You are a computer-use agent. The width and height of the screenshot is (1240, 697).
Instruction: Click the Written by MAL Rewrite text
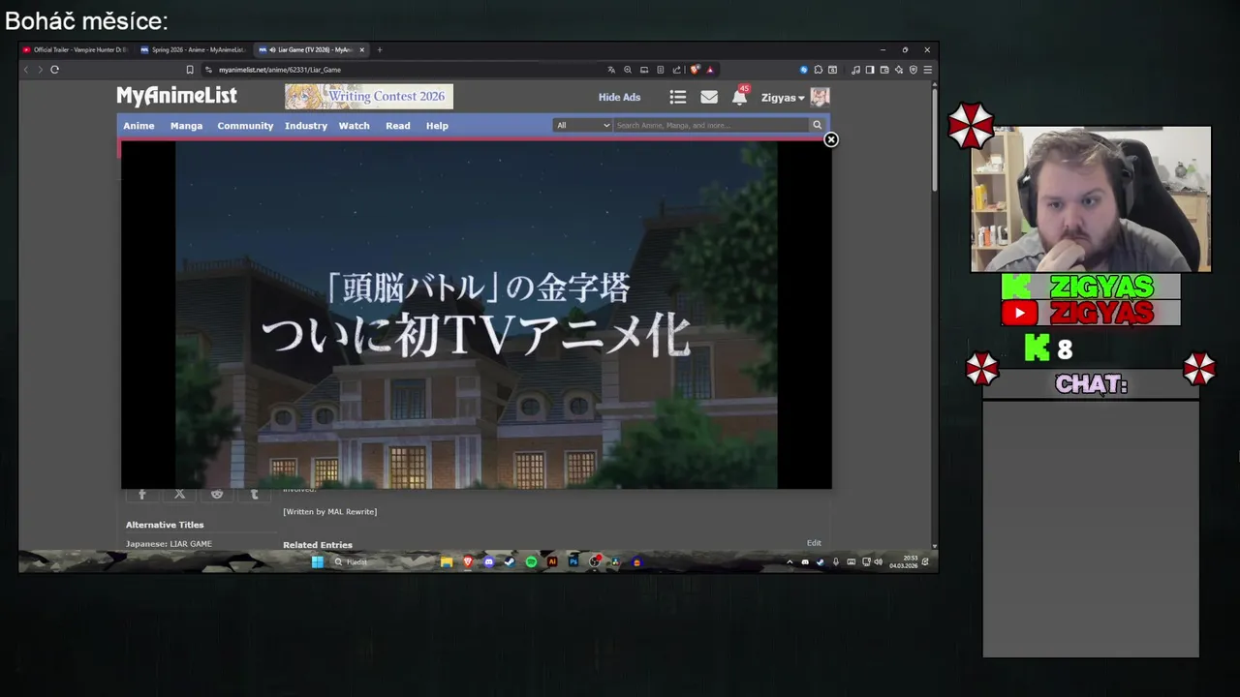(x=330, y=511)
